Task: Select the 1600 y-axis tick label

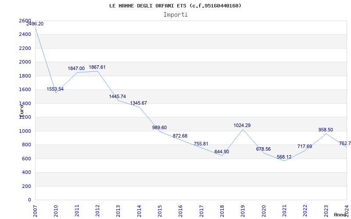Action: coord(25,90)
